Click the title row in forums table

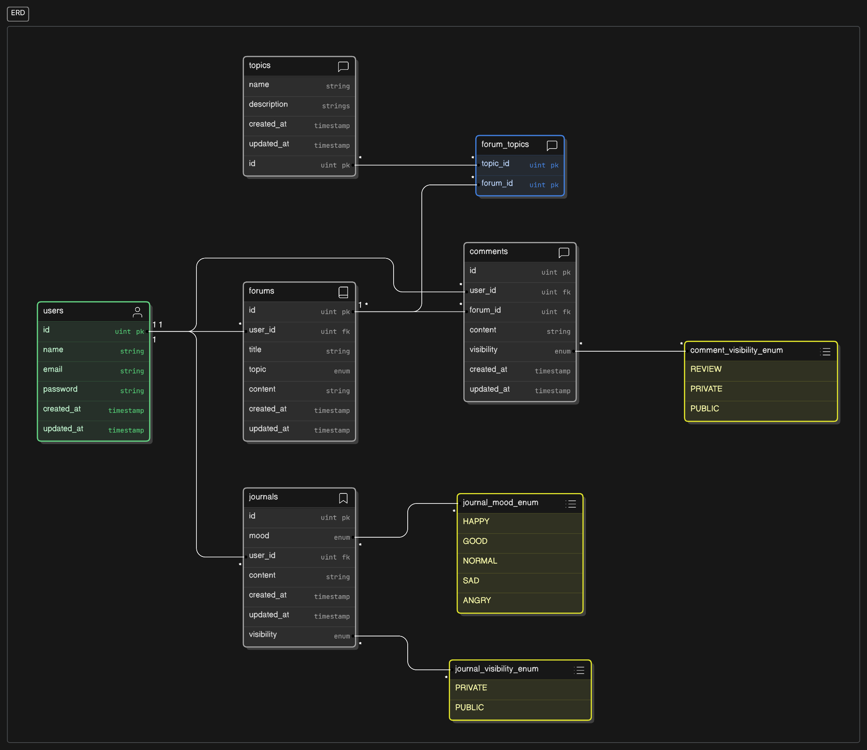[299, 350]
